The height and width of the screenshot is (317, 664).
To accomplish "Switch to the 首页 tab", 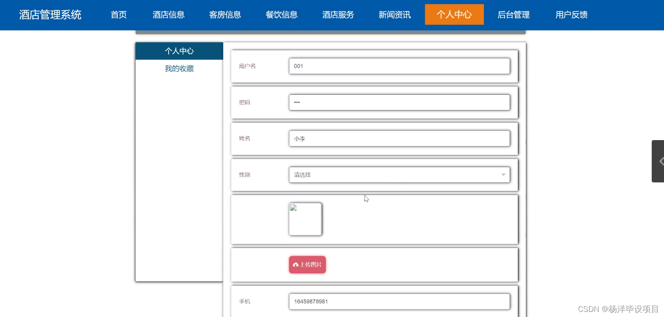I will click(118, 14).
